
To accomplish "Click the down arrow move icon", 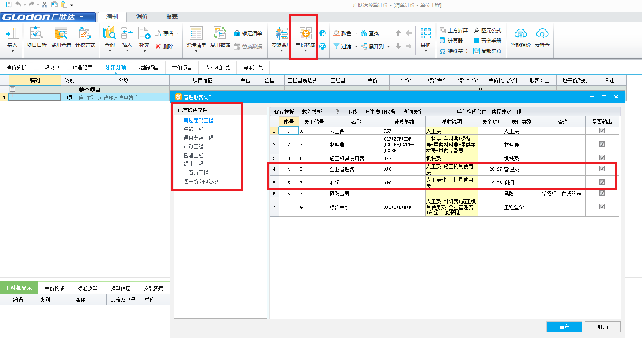I will coord(398,46).
